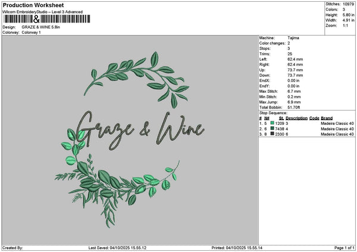This screenshot has width=357, height=252.
Task: Click the Machine value 'Tajima'
Action: coord(293,38)
